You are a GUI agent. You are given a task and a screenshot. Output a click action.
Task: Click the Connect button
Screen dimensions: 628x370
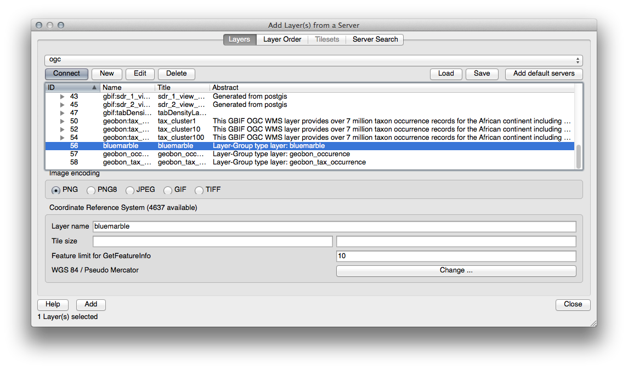66,73
